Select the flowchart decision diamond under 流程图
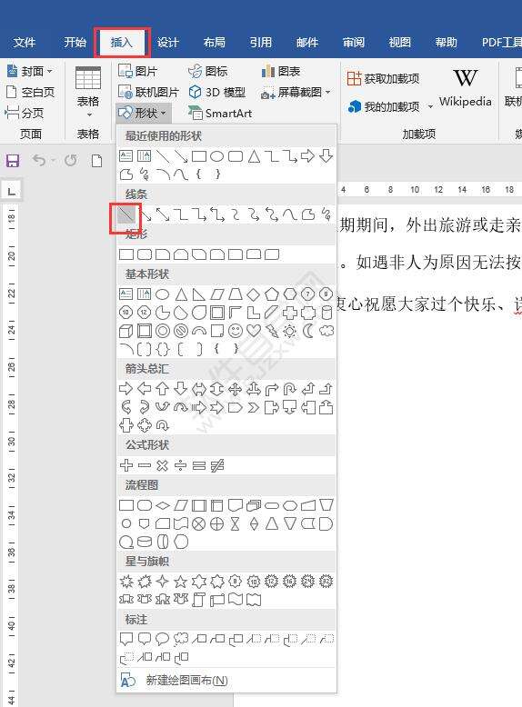Viewport: 522px width, 707px height. (163, 505)
